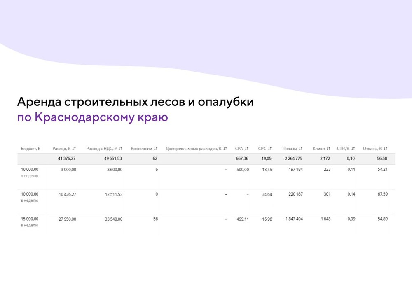This screenshot has width=412, height=289.
Task: Select impressions cell 1 847 404
Action: pos(294,219)
